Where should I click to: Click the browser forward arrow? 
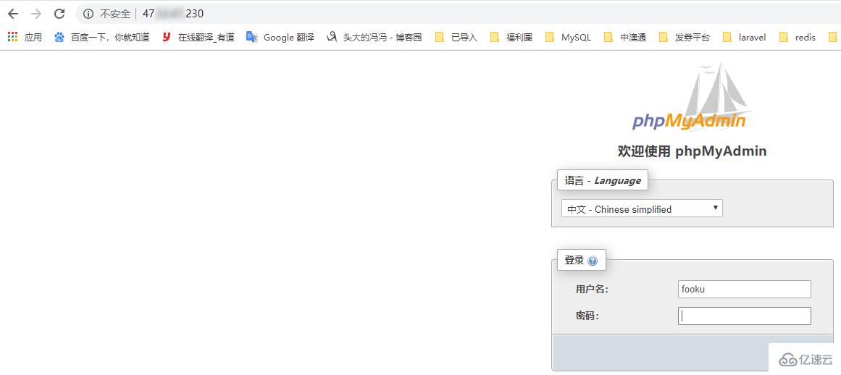click(36, 14)
